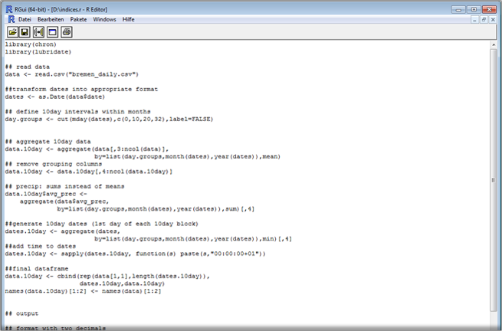
Task: Close the inner R Editor document
Action: 493,20
